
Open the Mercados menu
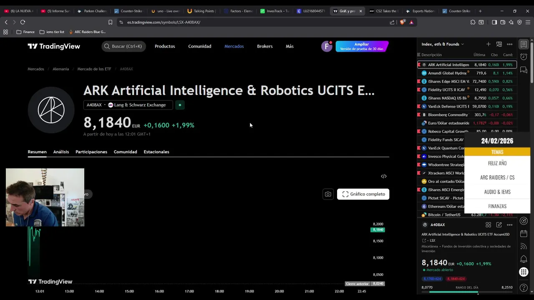coord(234,46)
